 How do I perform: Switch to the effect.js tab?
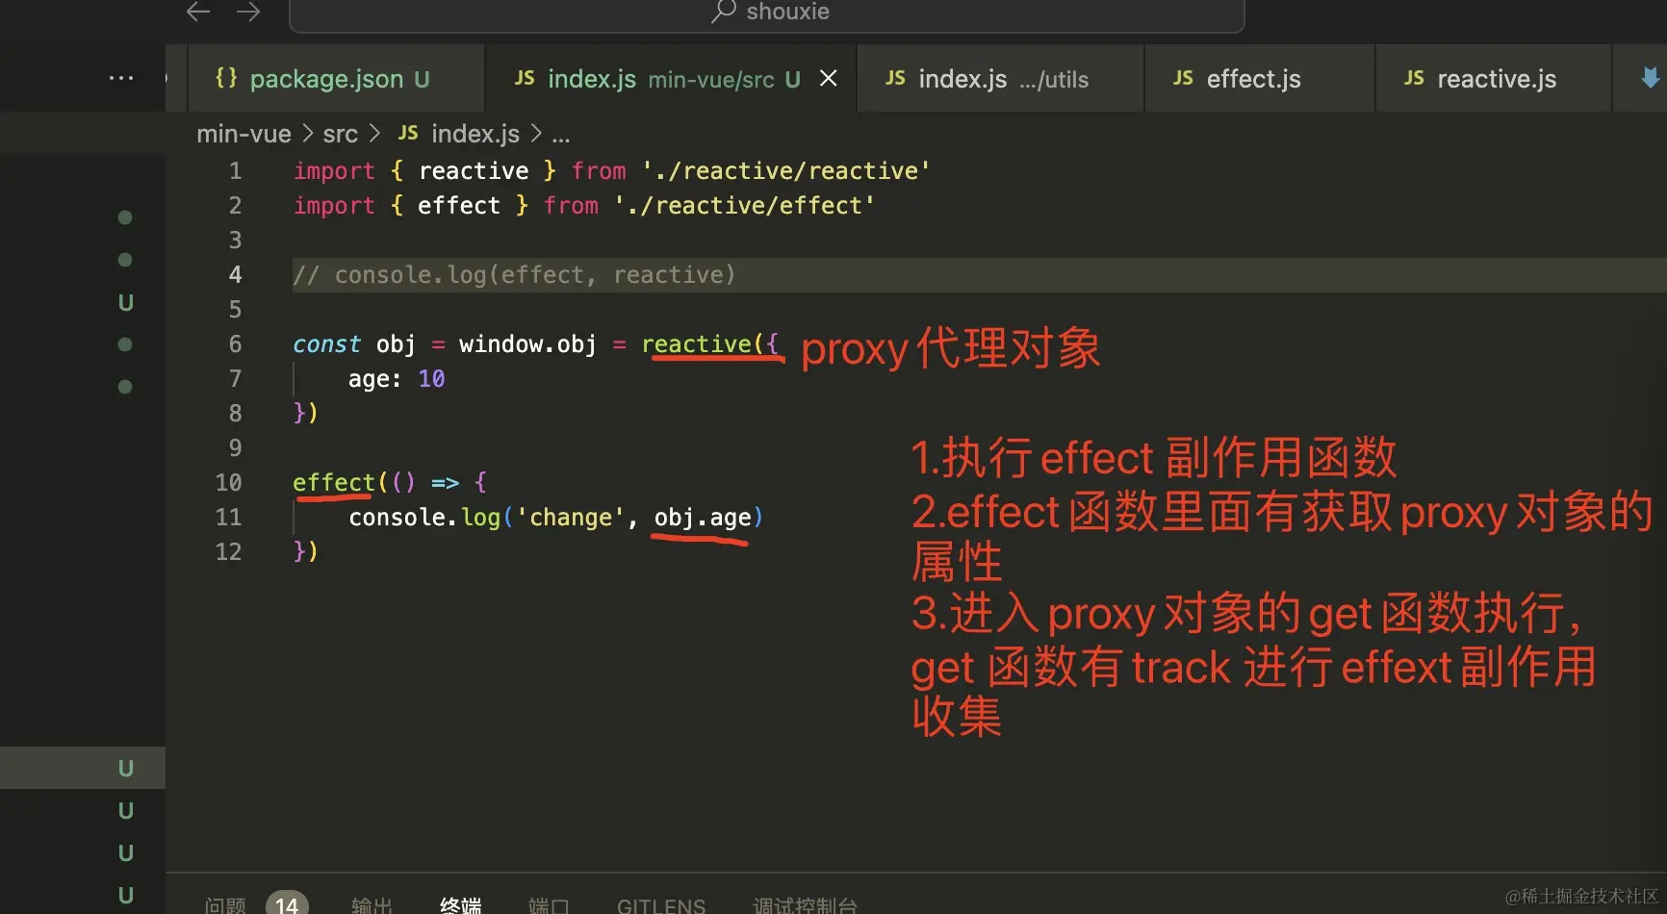point(1259,79)
